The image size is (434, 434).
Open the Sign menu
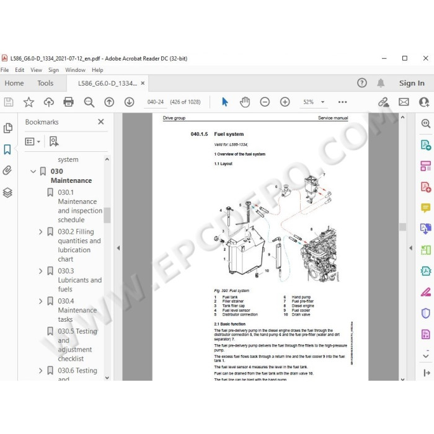click(53, 70)
